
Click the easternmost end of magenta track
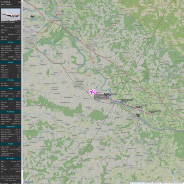click(149, 113)
